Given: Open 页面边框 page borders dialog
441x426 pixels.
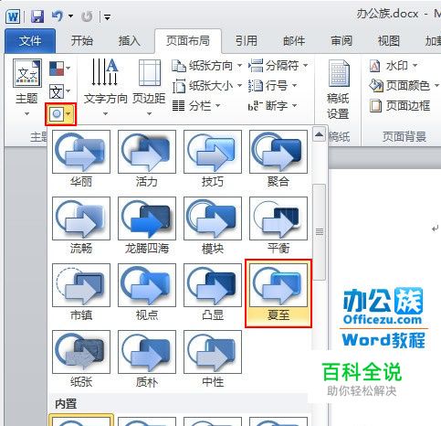Looking at the screenshot, I should (400, 106).
